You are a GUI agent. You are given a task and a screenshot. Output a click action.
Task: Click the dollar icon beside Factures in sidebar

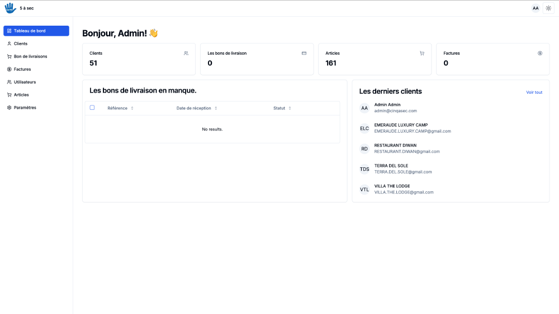[x=9, y=69]
